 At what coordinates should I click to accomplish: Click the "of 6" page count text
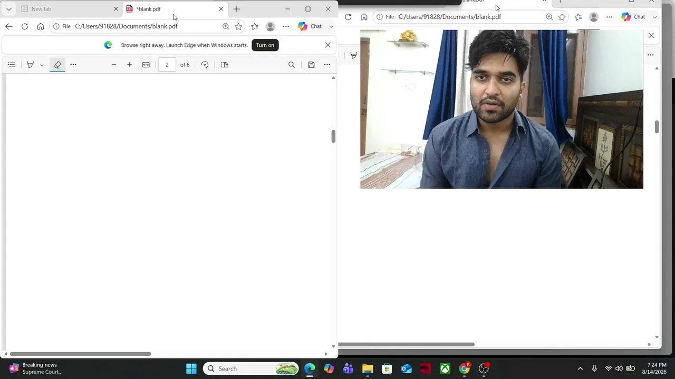tap(185, 65)
